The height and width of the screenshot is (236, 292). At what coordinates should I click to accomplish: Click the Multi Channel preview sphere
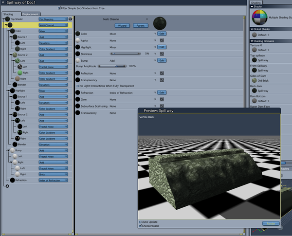160,23
